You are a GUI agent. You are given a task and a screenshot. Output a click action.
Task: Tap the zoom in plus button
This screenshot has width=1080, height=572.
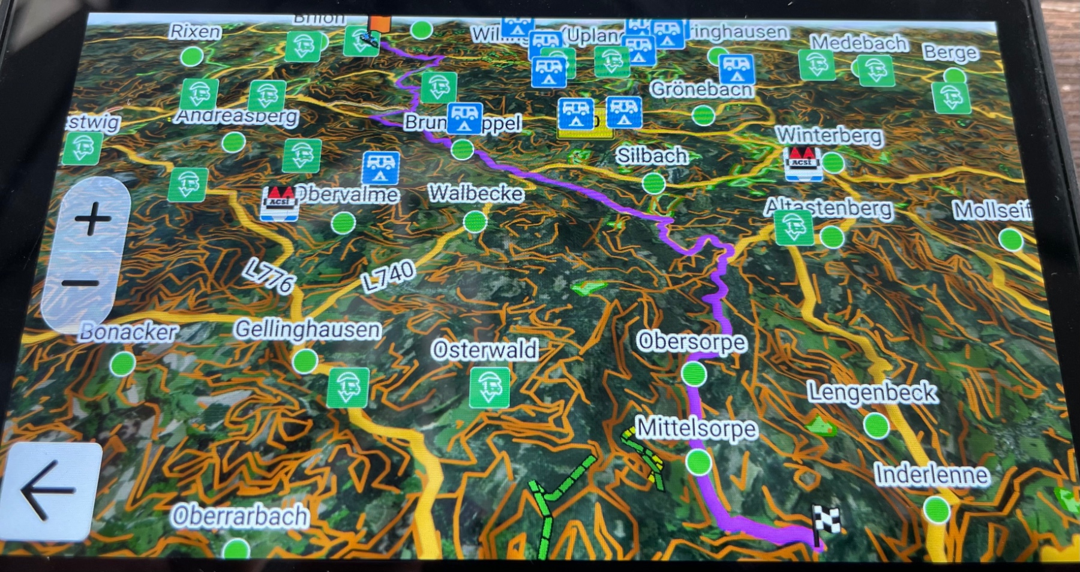[92, 218]
